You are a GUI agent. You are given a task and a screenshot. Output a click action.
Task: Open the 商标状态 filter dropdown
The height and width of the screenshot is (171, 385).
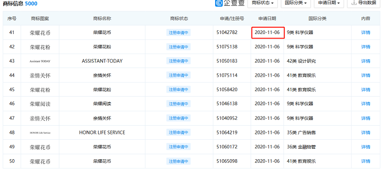click(x=262, y=3)
